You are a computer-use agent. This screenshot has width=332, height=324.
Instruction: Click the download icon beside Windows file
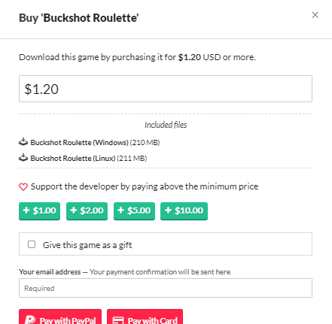(23, 142)
